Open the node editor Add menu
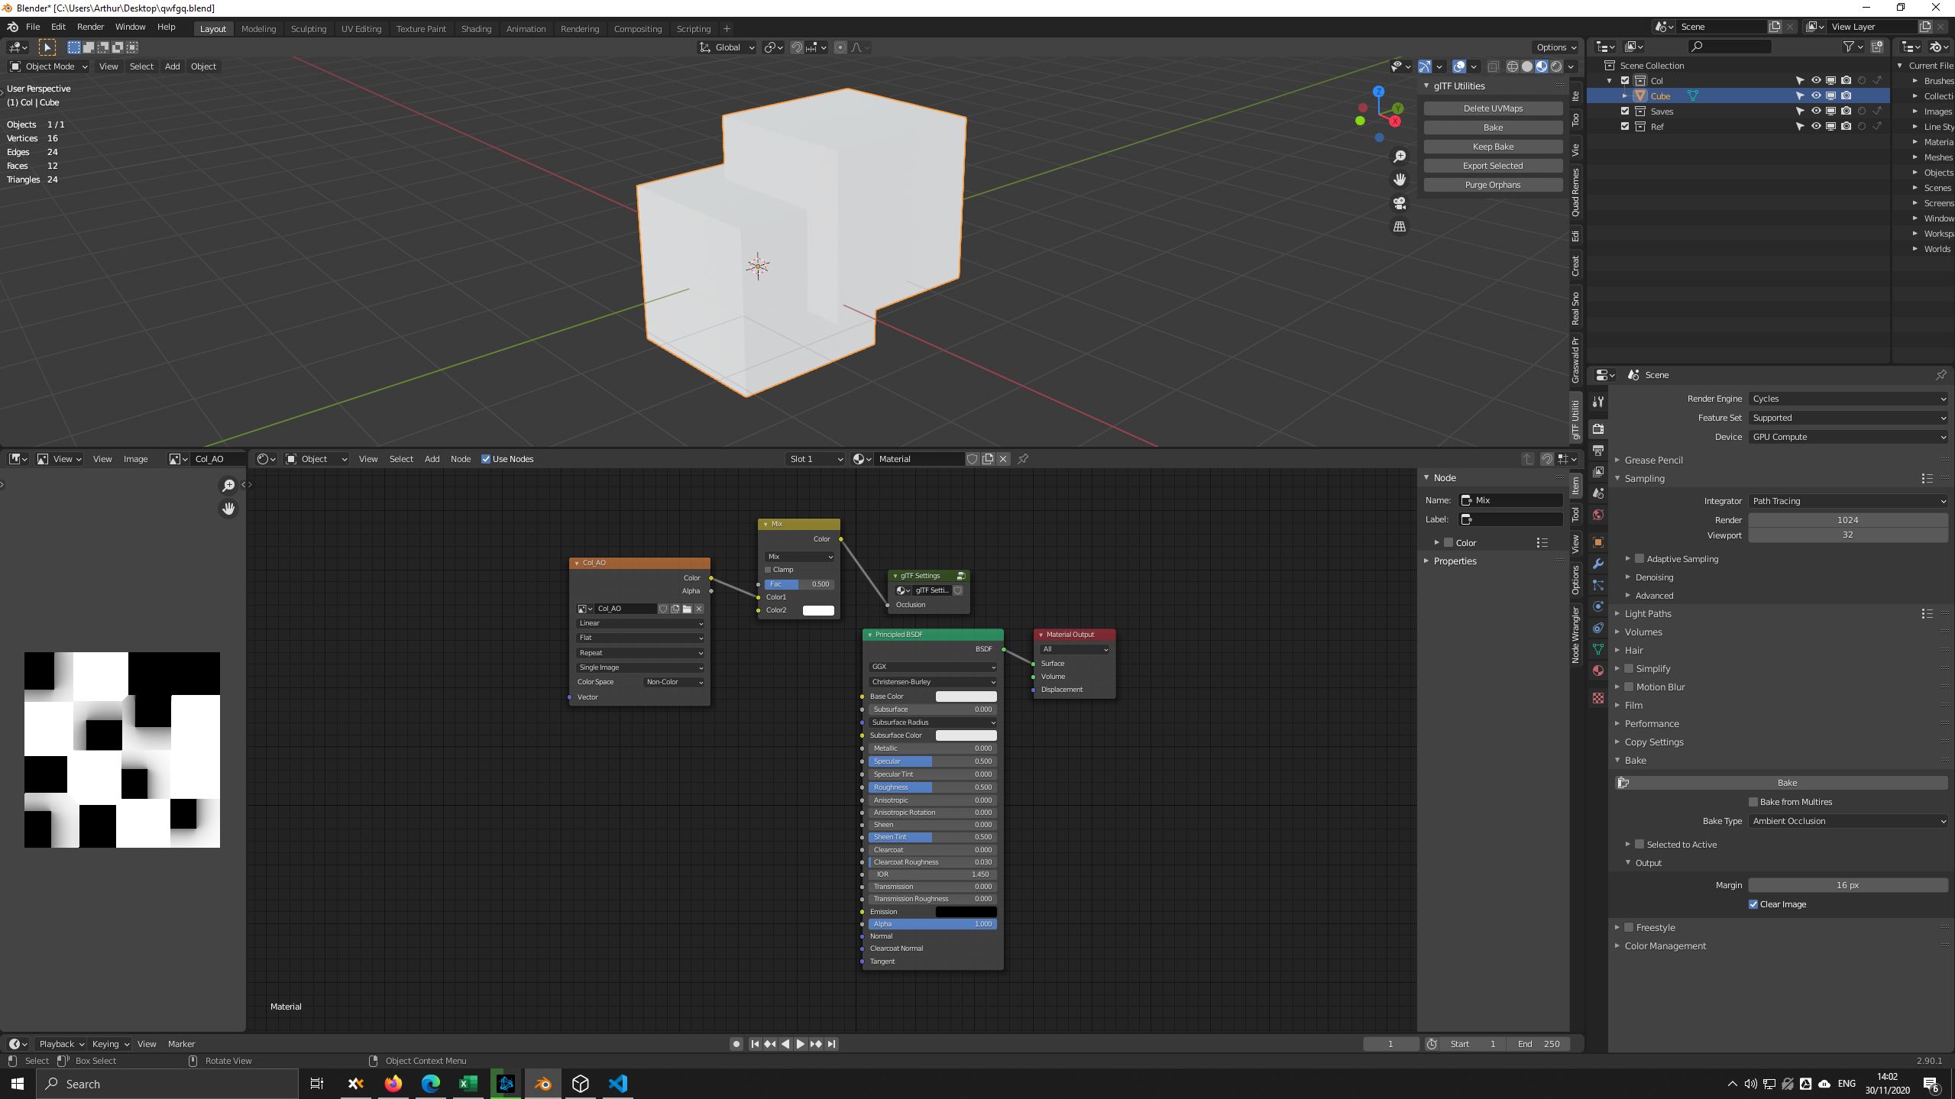Viewport: 1955px width, 1099px height. coord(432,459)
